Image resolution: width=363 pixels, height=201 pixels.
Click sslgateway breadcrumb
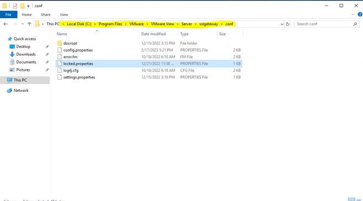(x=209, y=24)
